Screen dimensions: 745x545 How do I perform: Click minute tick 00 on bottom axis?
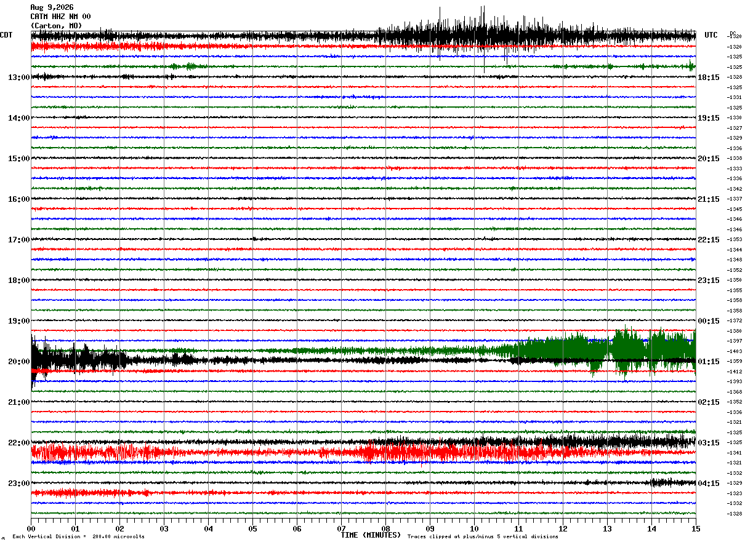click(31, 528)
